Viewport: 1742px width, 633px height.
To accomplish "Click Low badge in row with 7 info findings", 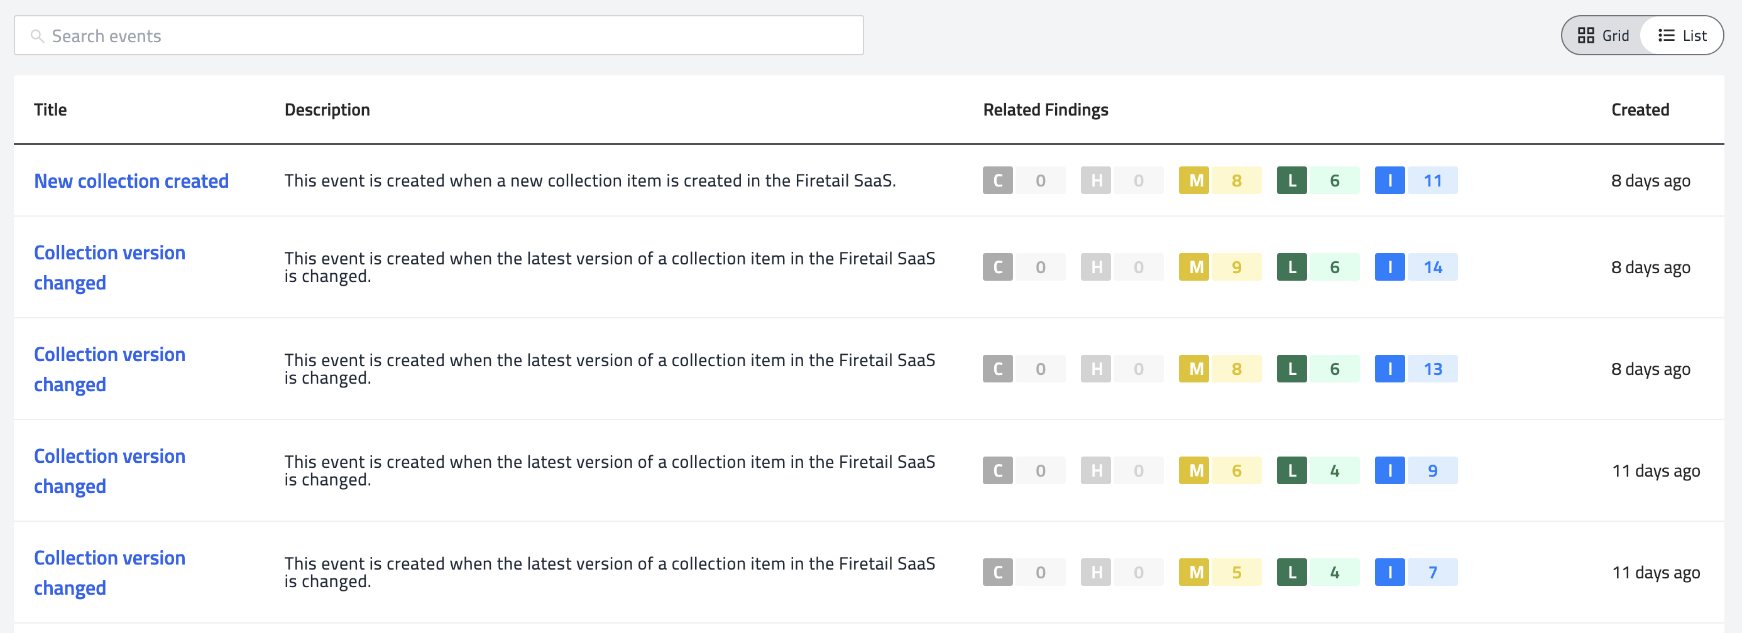I will [1318, 572].
